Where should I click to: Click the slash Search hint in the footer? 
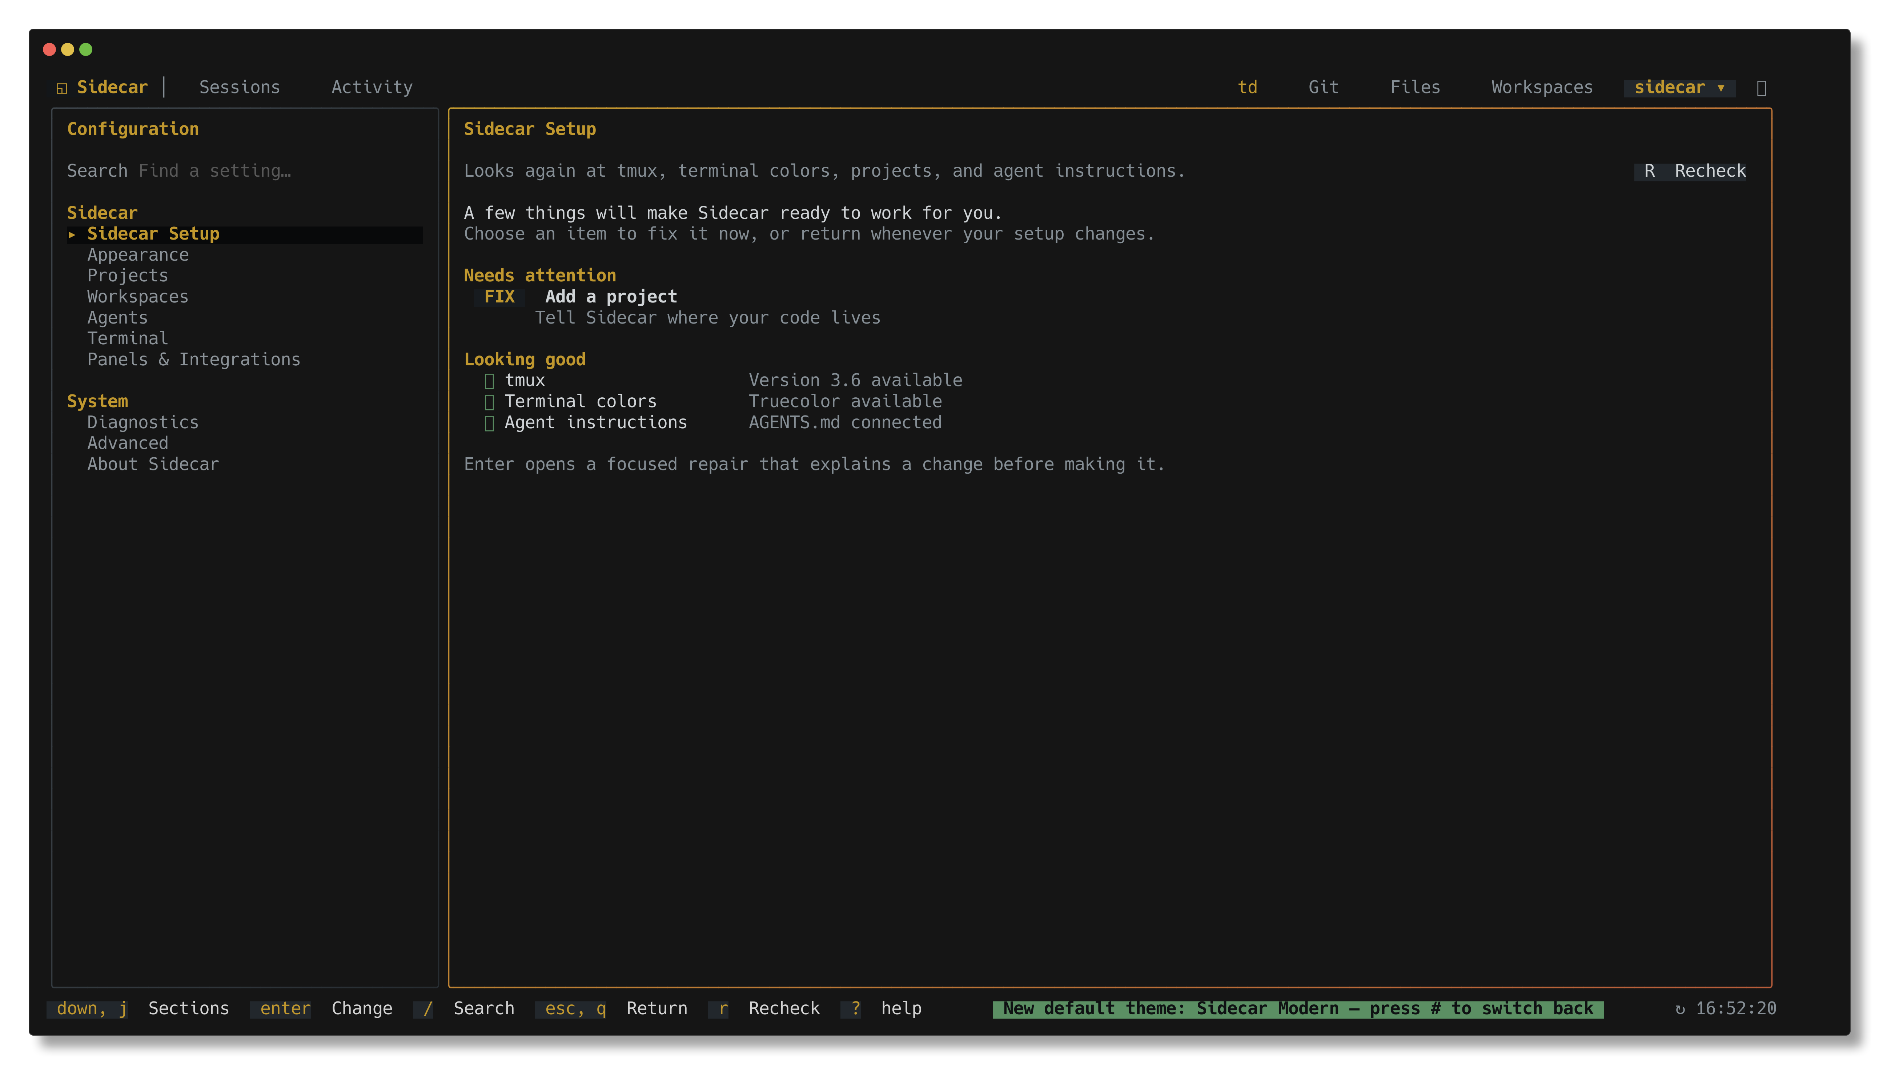[463, 1009]
